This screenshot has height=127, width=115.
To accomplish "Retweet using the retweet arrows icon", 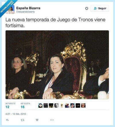I will point(22,120).
